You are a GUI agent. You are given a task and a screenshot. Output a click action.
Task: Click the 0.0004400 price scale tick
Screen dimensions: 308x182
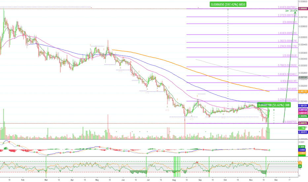point(303,44)
